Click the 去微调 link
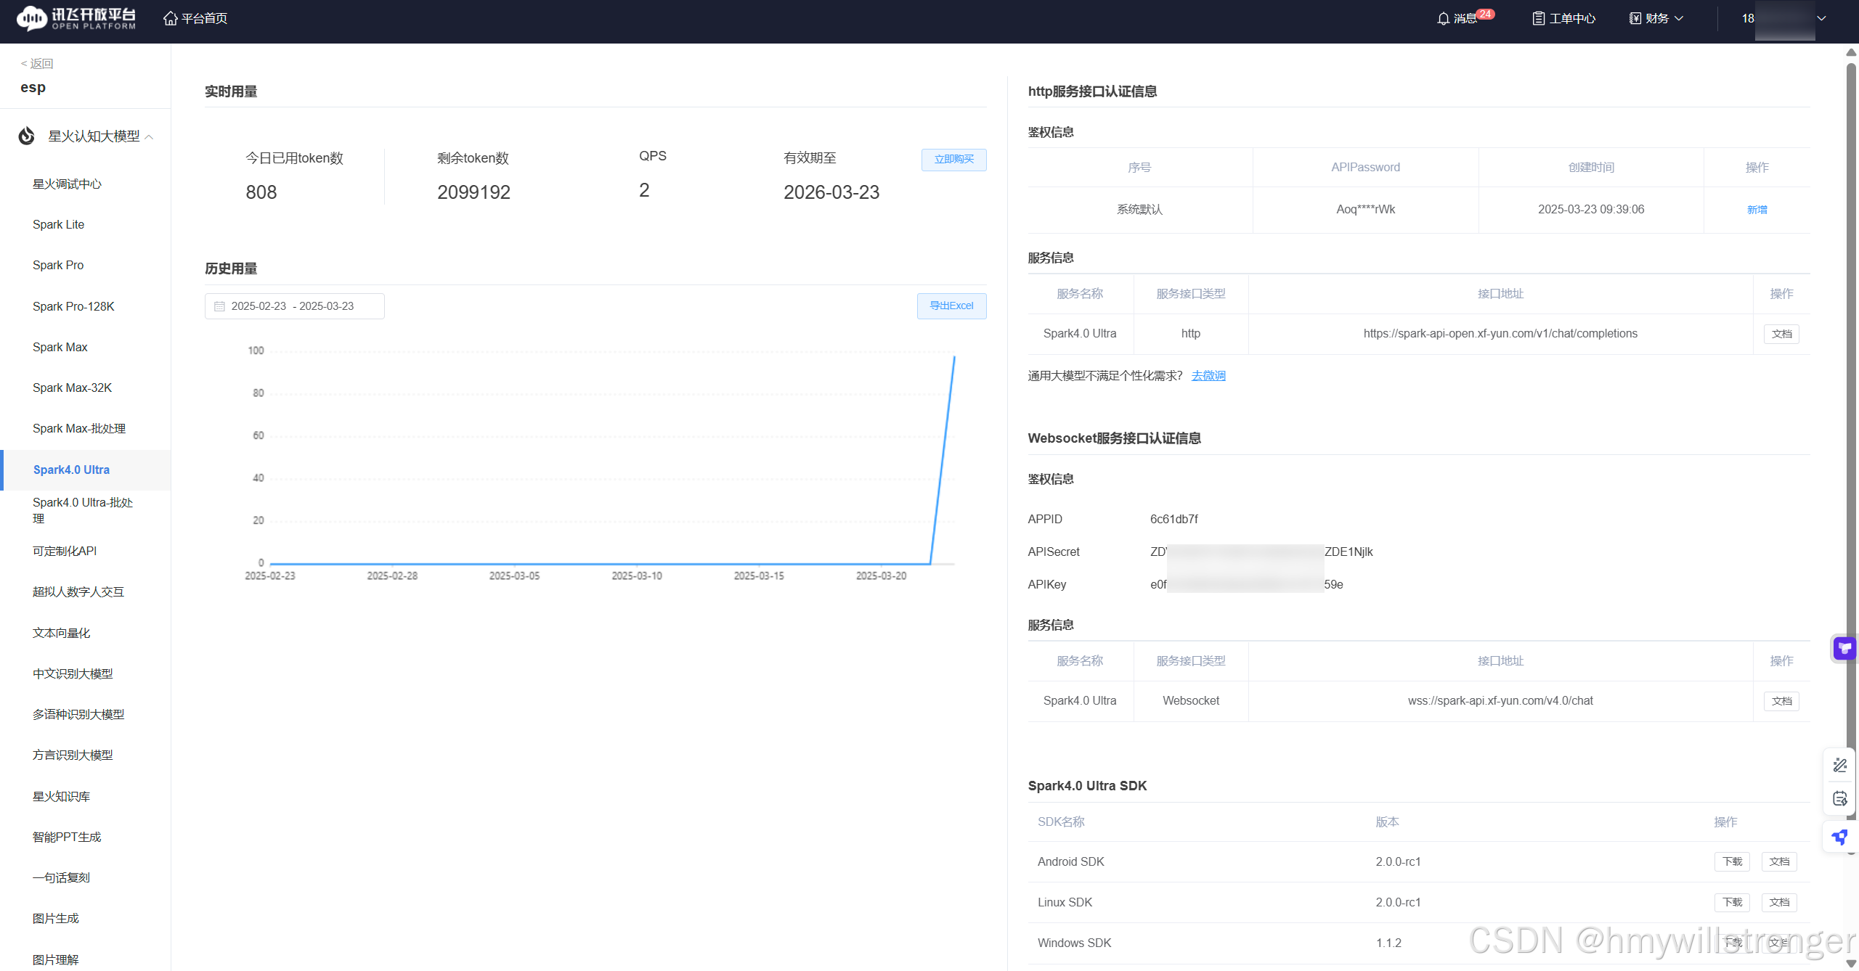This screenshot has height=971, width=1859. click(x=1208, y=375)
